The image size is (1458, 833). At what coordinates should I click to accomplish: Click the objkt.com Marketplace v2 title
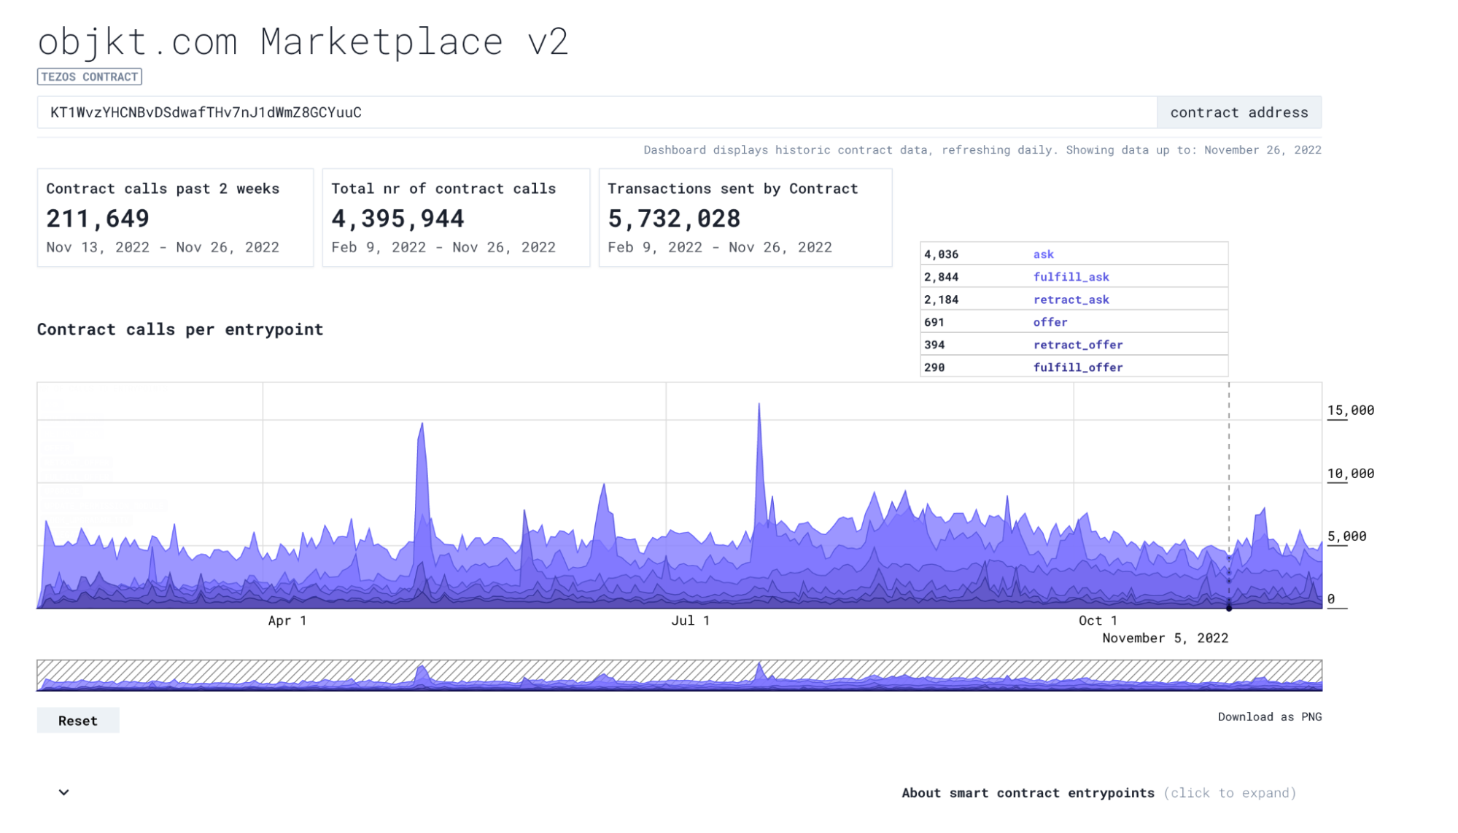(x=303, y=42)
